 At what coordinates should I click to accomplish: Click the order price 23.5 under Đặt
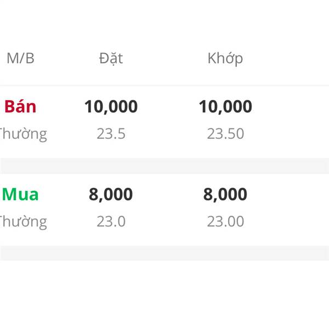coord(111,134)
